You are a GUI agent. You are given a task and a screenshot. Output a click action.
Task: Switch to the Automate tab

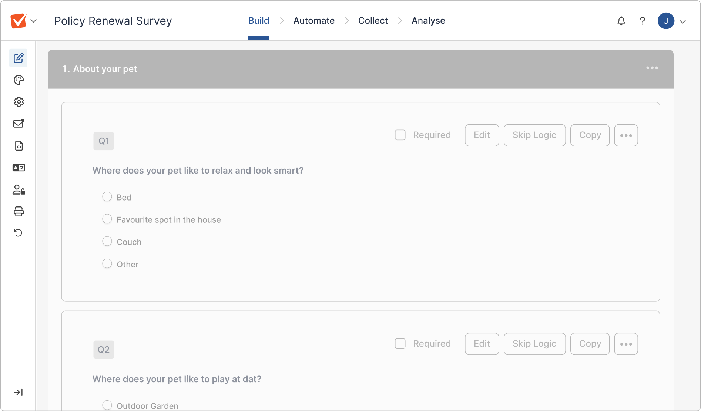point(314,21)
